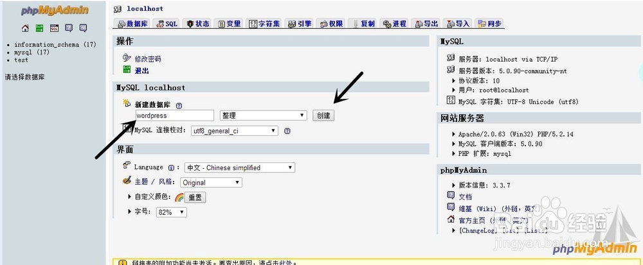643x265 pixels.
Task: Click the phpMyAdmin logo in the sidebar
Action: (x=54, y=11)
